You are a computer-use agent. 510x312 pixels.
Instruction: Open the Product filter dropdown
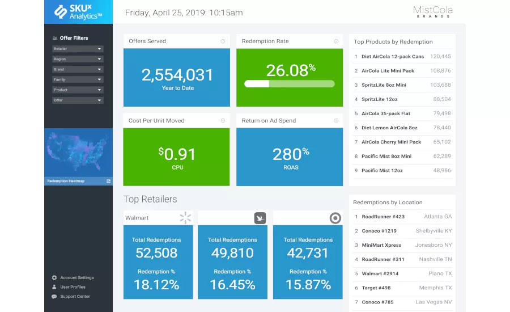[x=78, y=90]
